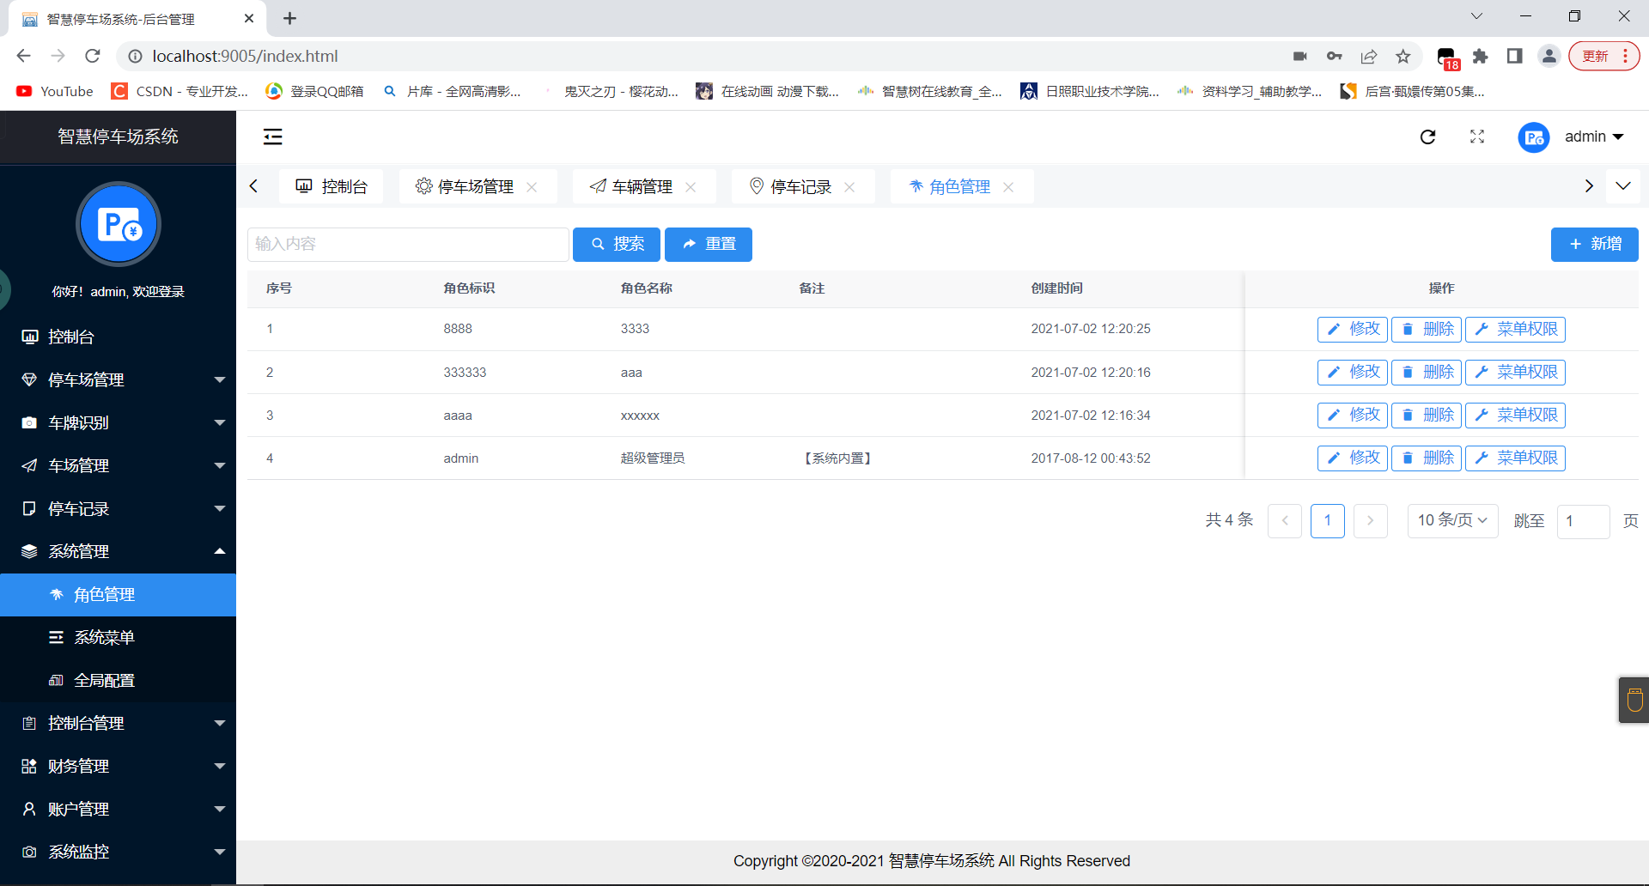The height and width of the screenshot is (886, 1649).
Task: Click 修改 for role aaaa
Action: click(1353, 416)
